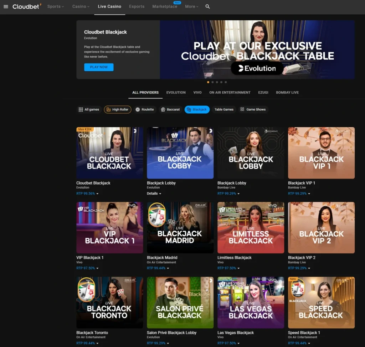Select the All games grid icon filter
The image size is (365, 347).
pos(89,109)
